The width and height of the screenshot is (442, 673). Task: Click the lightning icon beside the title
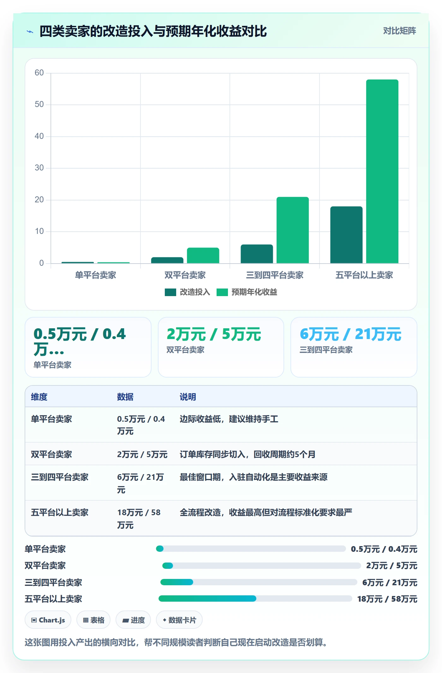[x=30, y=32]
